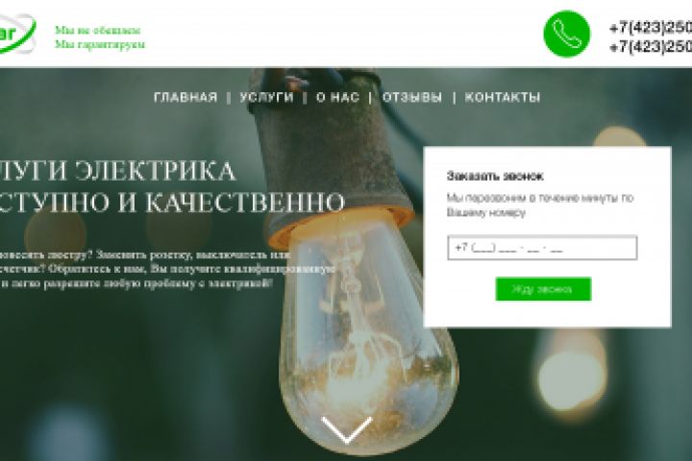
Task: Click the ДОСТУПНО И КАЧЕСТВЕННО headline
Action: [x=172, y=203]
